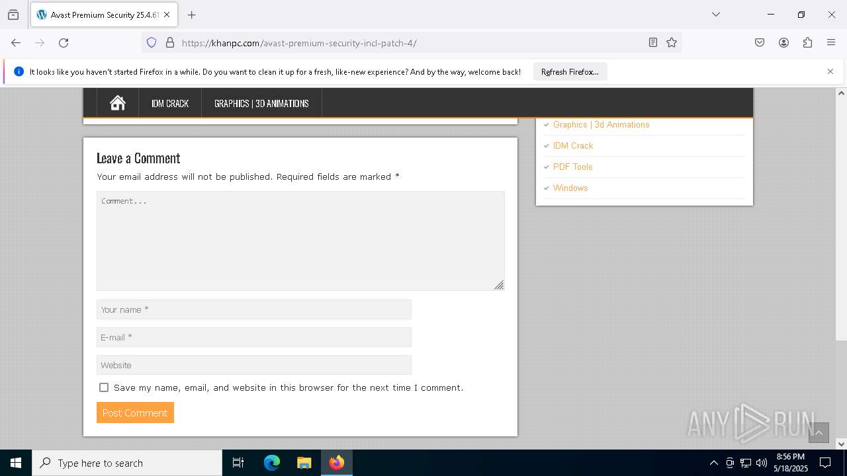
Task: Focus the Comment text area
Action: point(300,241)
